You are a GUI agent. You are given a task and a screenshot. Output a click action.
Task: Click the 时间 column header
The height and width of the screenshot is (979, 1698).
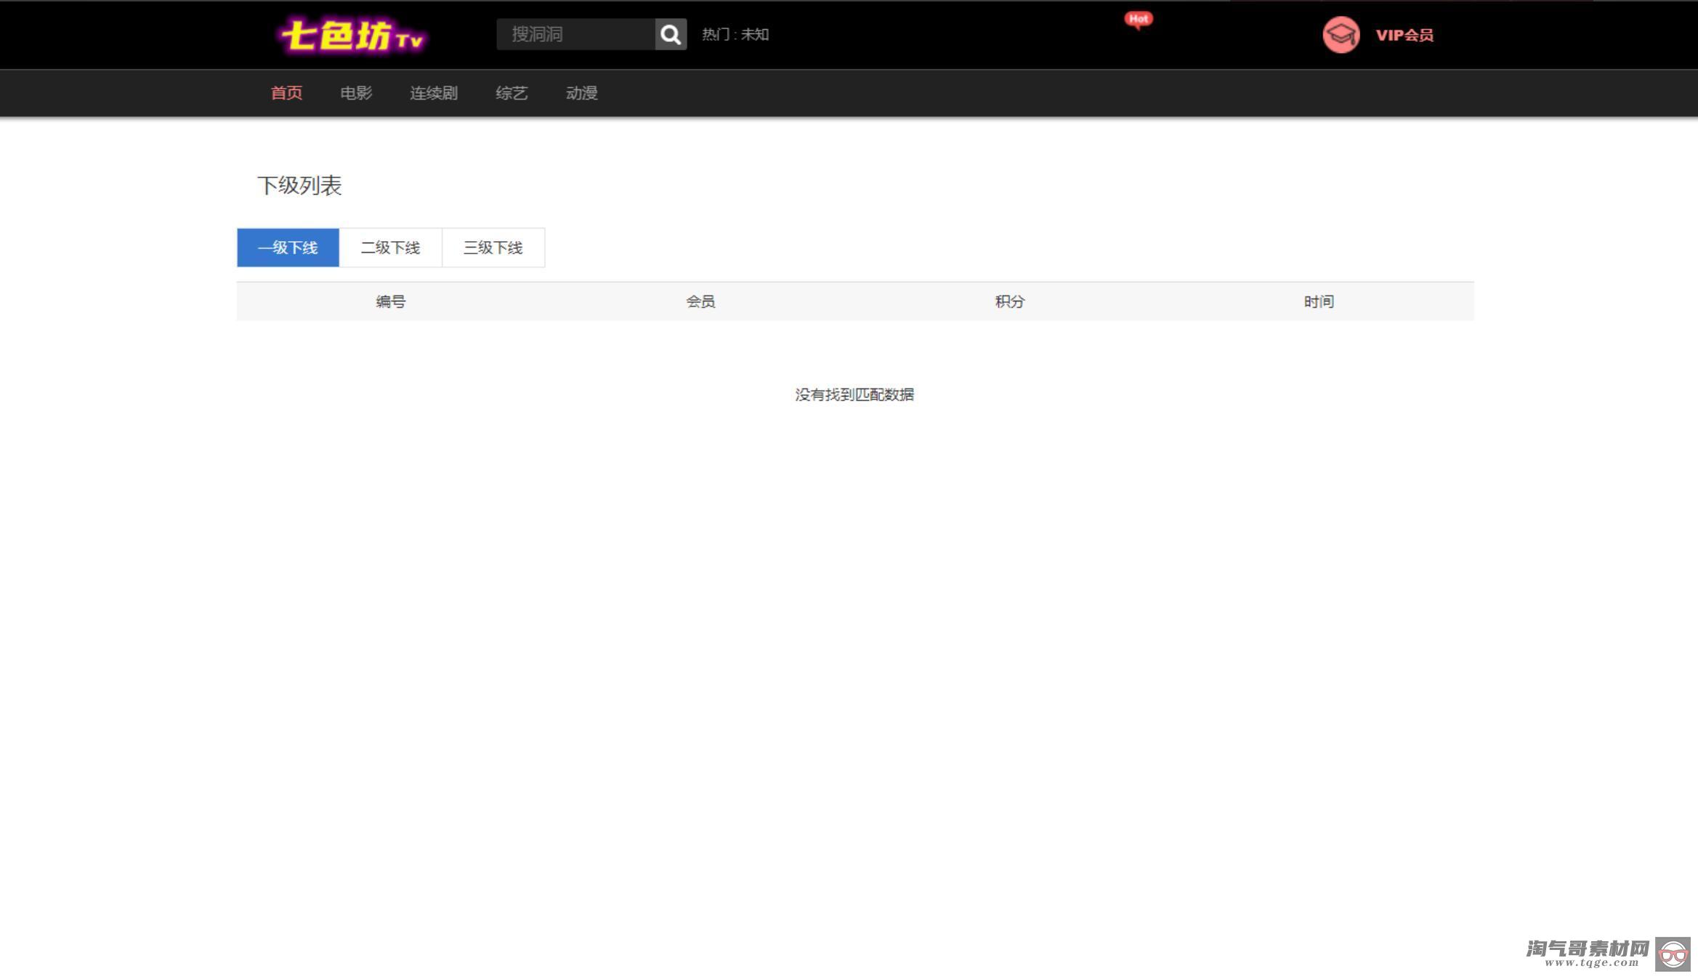point(1319,301)
